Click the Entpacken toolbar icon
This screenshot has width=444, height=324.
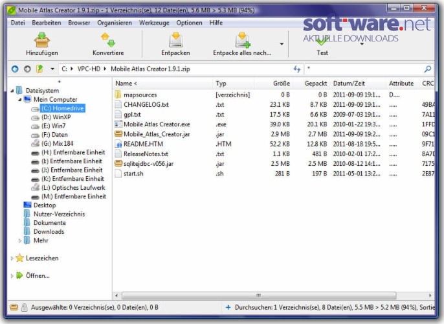point(175,40)
